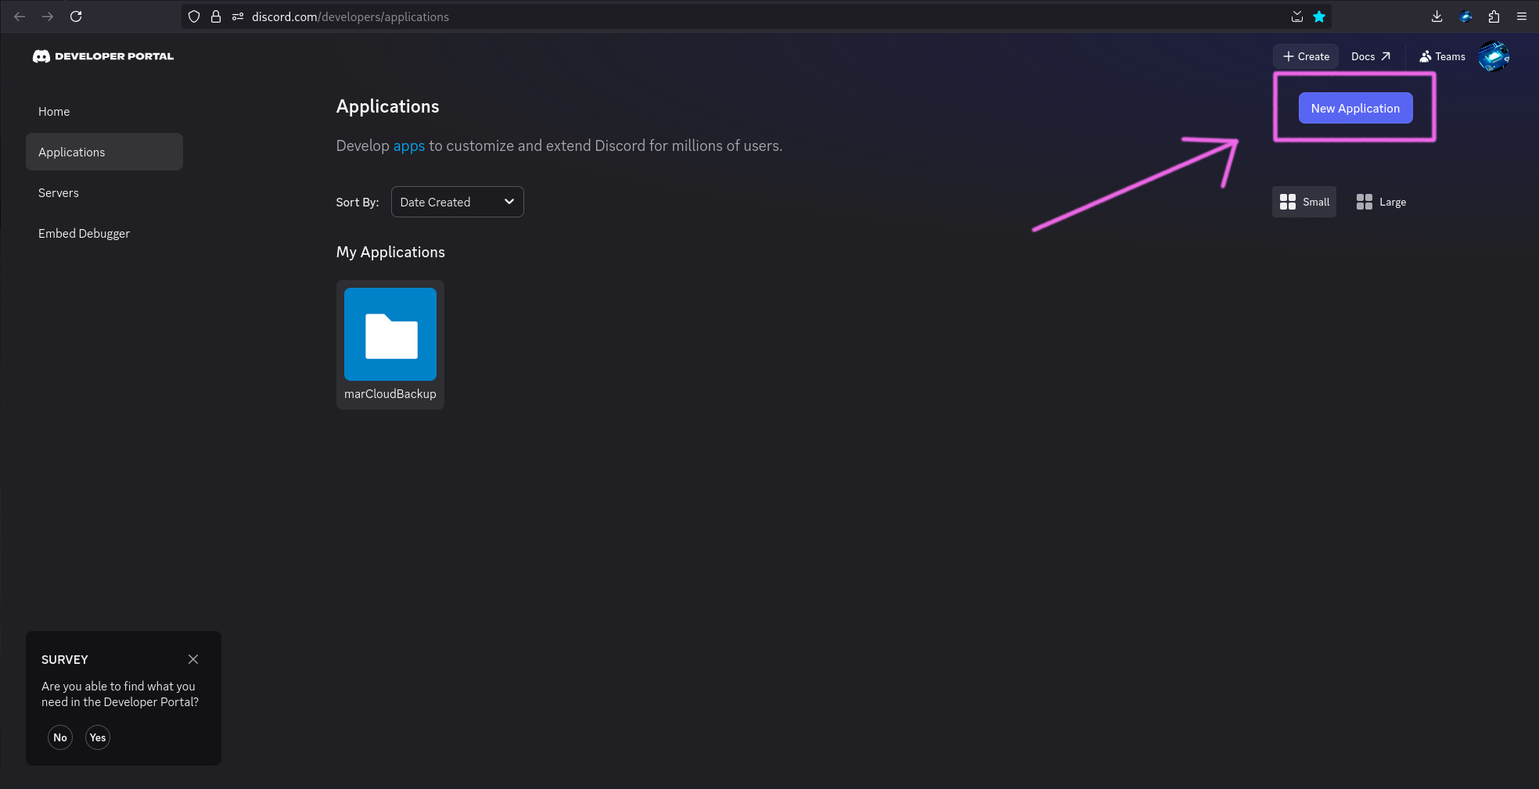Switch to Large grid view
The height and width of the screenshot is (789, 1539).
pos(1381,202)
